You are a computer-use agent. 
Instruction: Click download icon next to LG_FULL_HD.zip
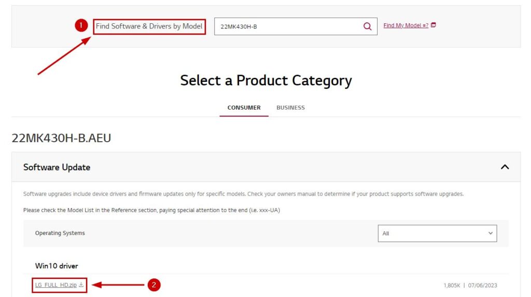(x=81, y=285)
